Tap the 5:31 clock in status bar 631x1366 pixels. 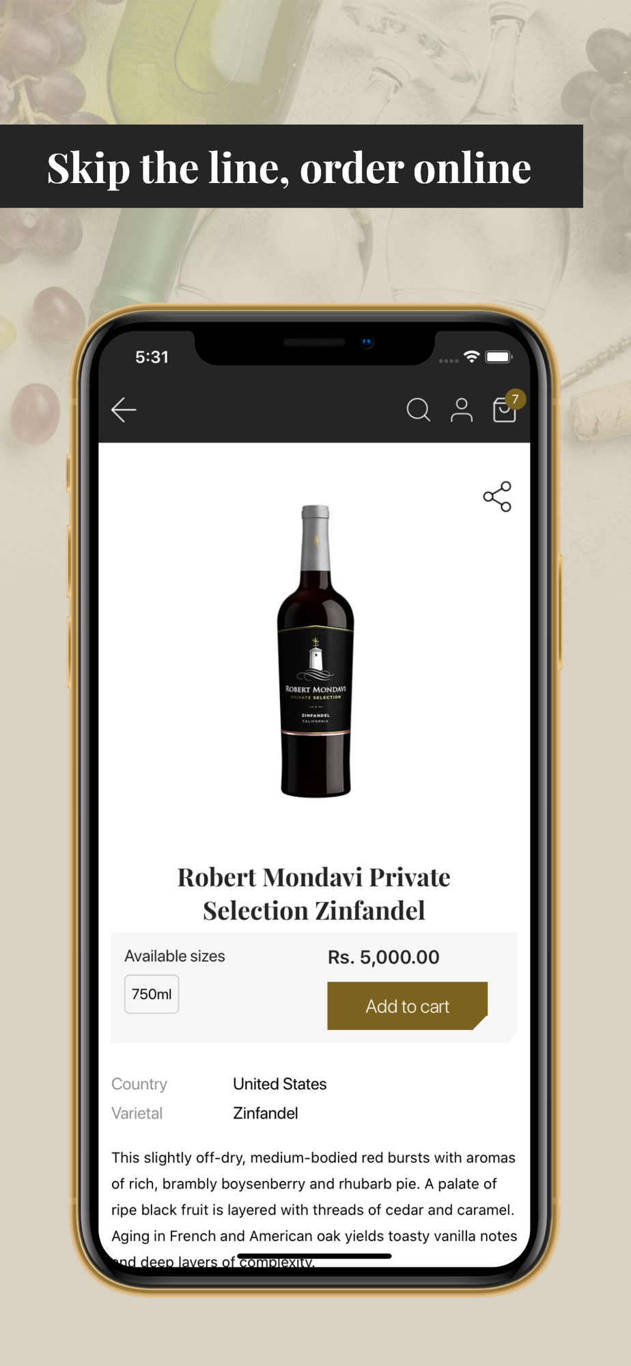pos(152,357)
